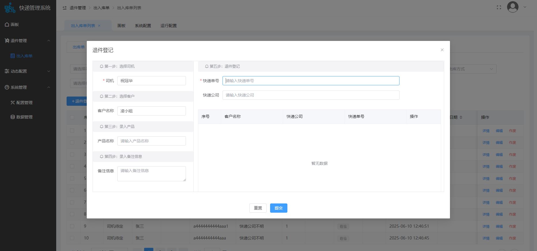The image size is (537, 251).
Task: Collapse the 退件管理 sidebar menu
Action: (49, 41)
